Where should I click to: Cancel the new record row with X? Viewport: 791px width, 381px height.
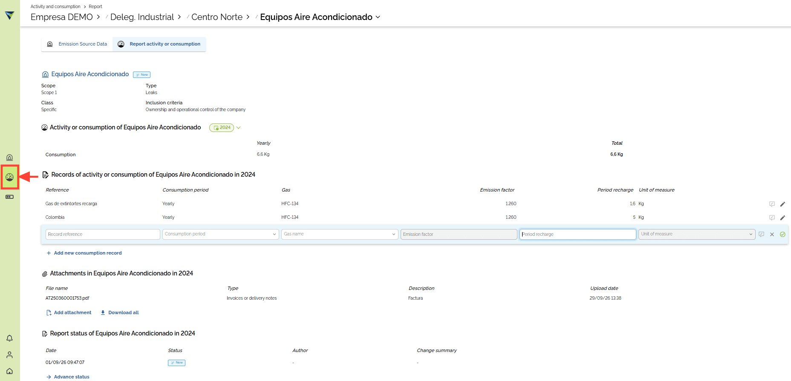[772, 234]
